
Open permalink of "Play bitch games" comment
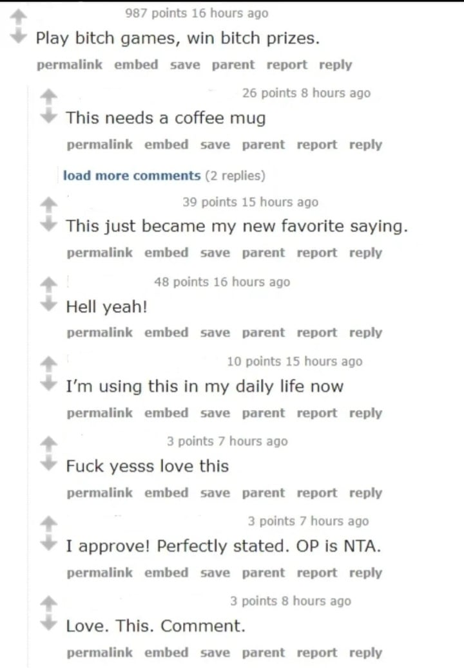[69, 65]
